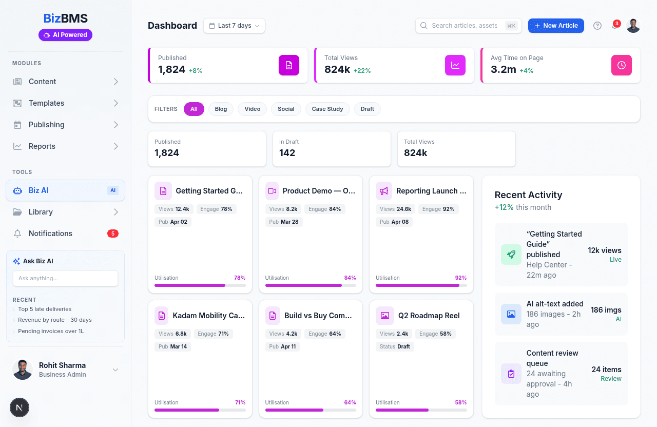This screenshot has width=657, height=427.
Task: Click the Next.js round logo badge
Action: point(20,407)
